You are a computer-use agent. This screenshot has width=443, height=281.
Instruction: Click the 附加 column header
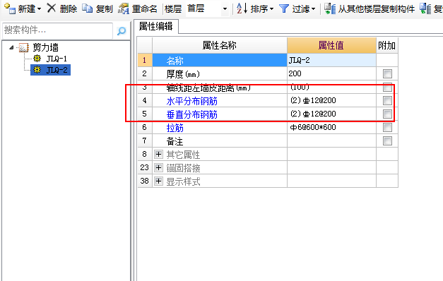386,45
